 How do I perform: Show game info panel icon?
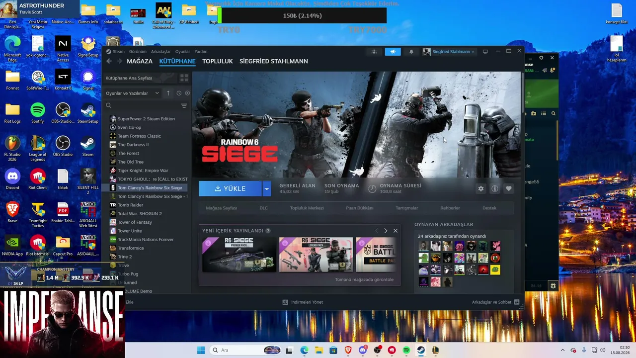494,189
